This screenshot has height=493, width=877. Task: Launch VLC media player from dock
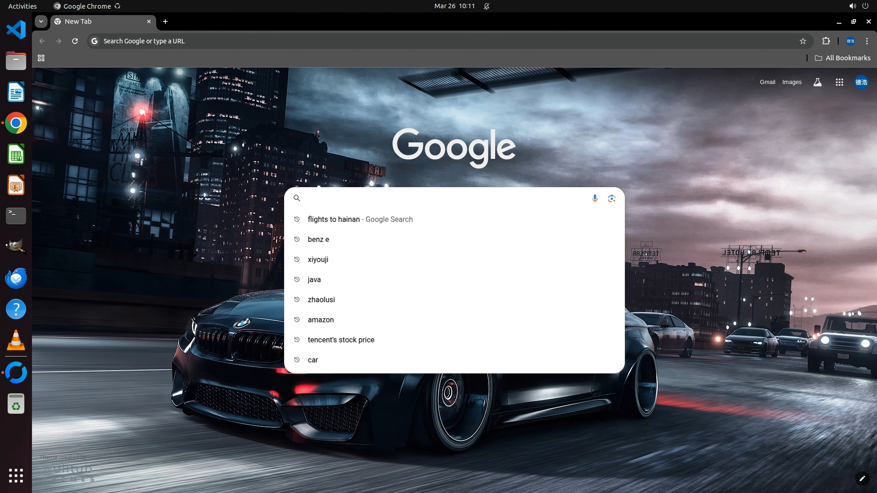16,341
